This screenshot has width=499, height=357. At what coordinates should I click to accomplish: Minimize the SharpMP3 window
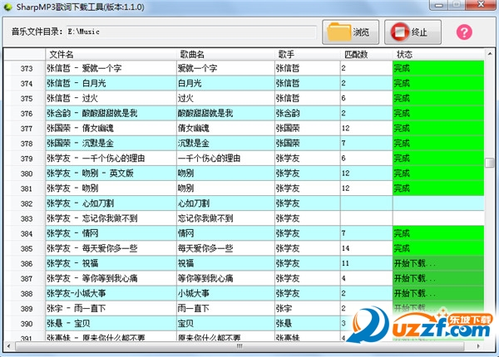439,5
